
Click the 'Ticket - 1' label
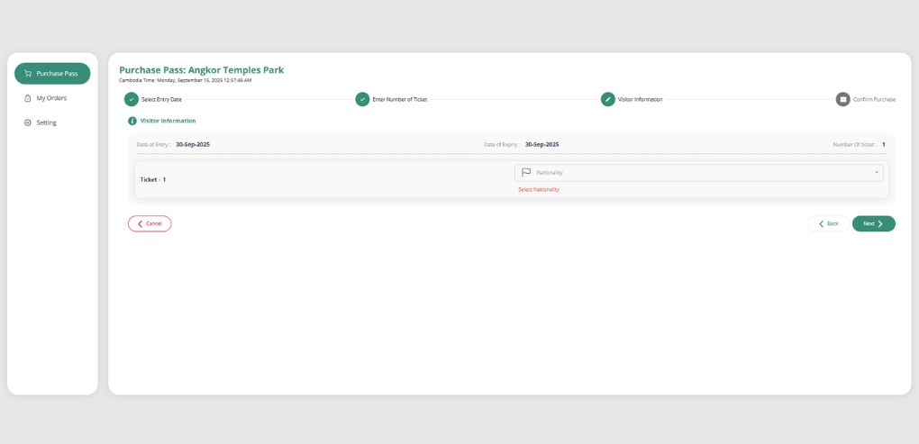coord(153,180)
